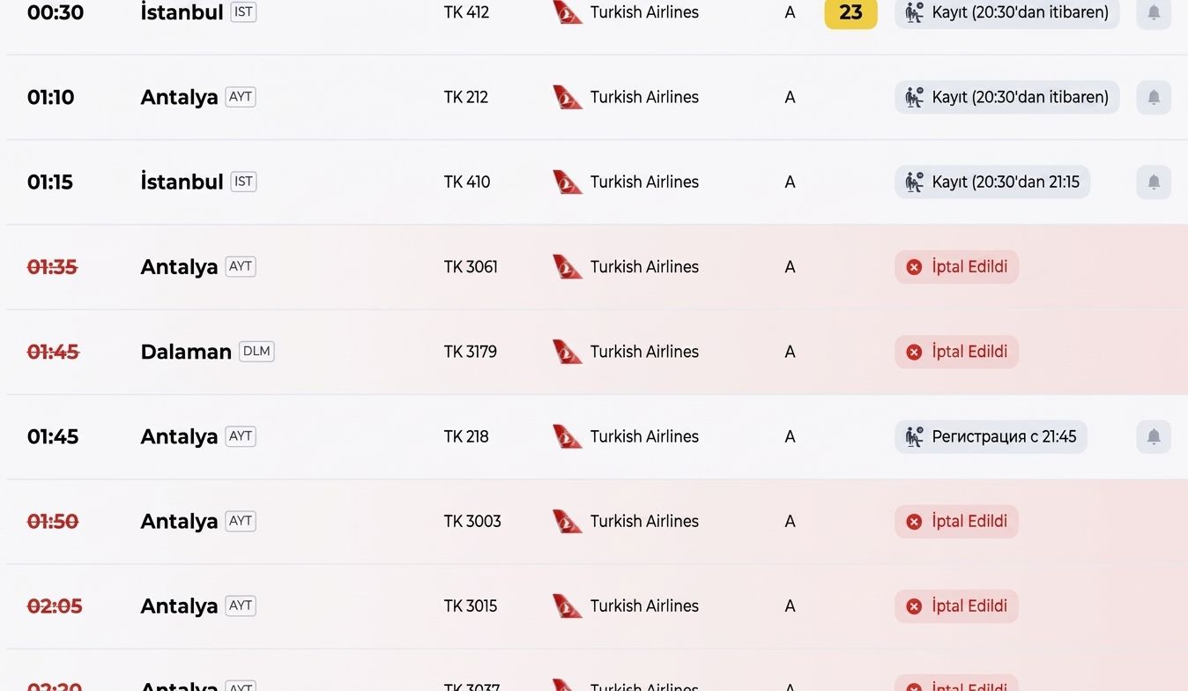This screenshot has width=1188, height=691.
Task: Select the yellow gate 23 badge
Action: click(850, 13)
